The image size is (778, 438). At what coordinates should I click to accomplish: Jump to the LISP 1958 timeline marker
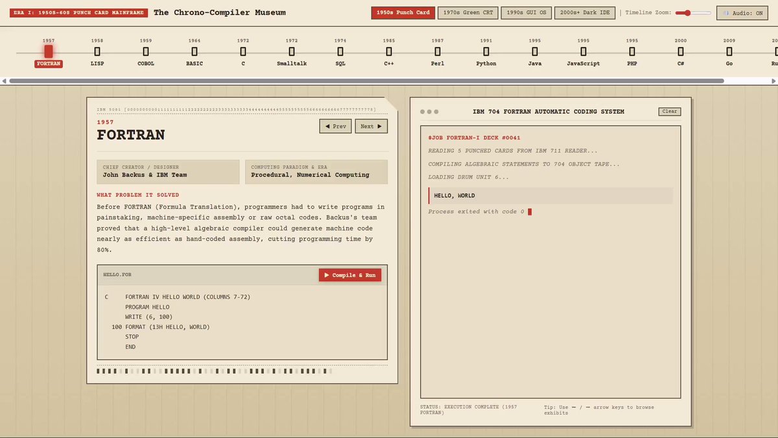tap(97, 53)
